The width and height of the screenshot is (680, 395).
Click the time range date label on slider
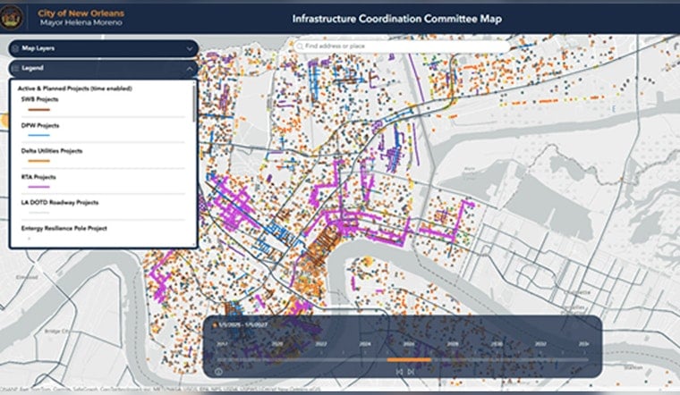pyautogui.click(x=242, y=324)
